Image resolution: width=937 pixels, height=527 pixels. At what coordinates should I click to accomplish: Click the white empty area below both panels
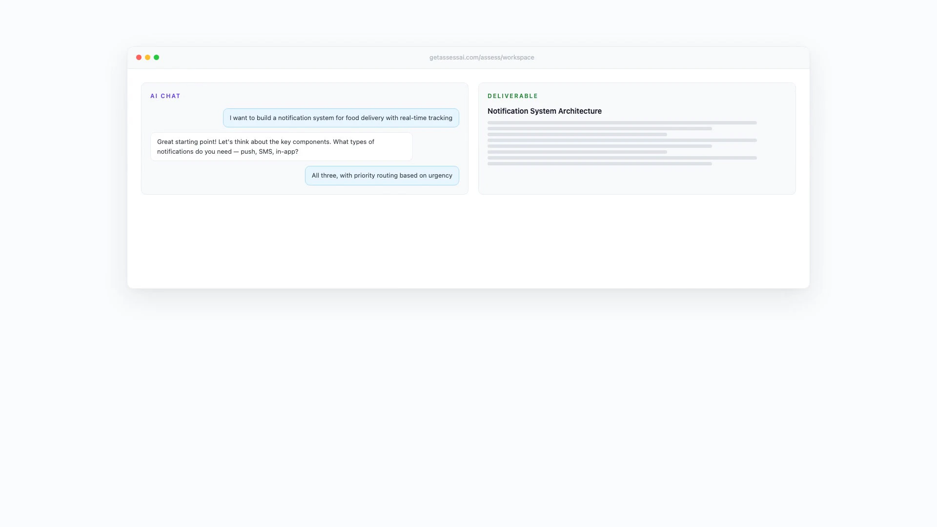(468, 242)
